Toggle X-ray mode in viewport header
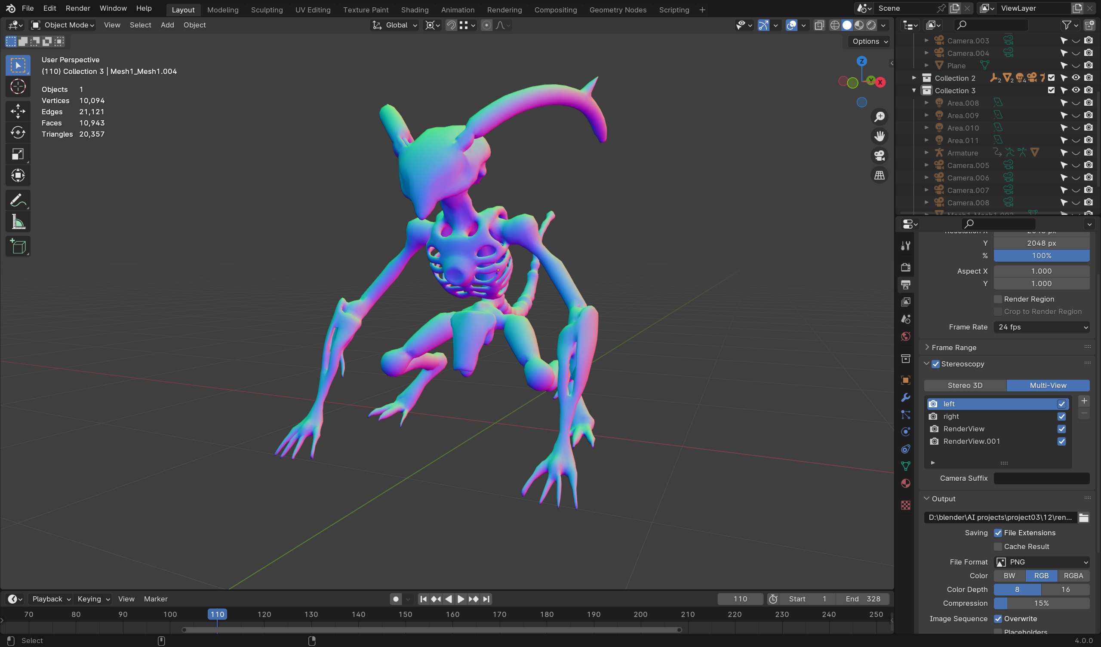This screenshot has width=1101, height=647. coord(819,25)
